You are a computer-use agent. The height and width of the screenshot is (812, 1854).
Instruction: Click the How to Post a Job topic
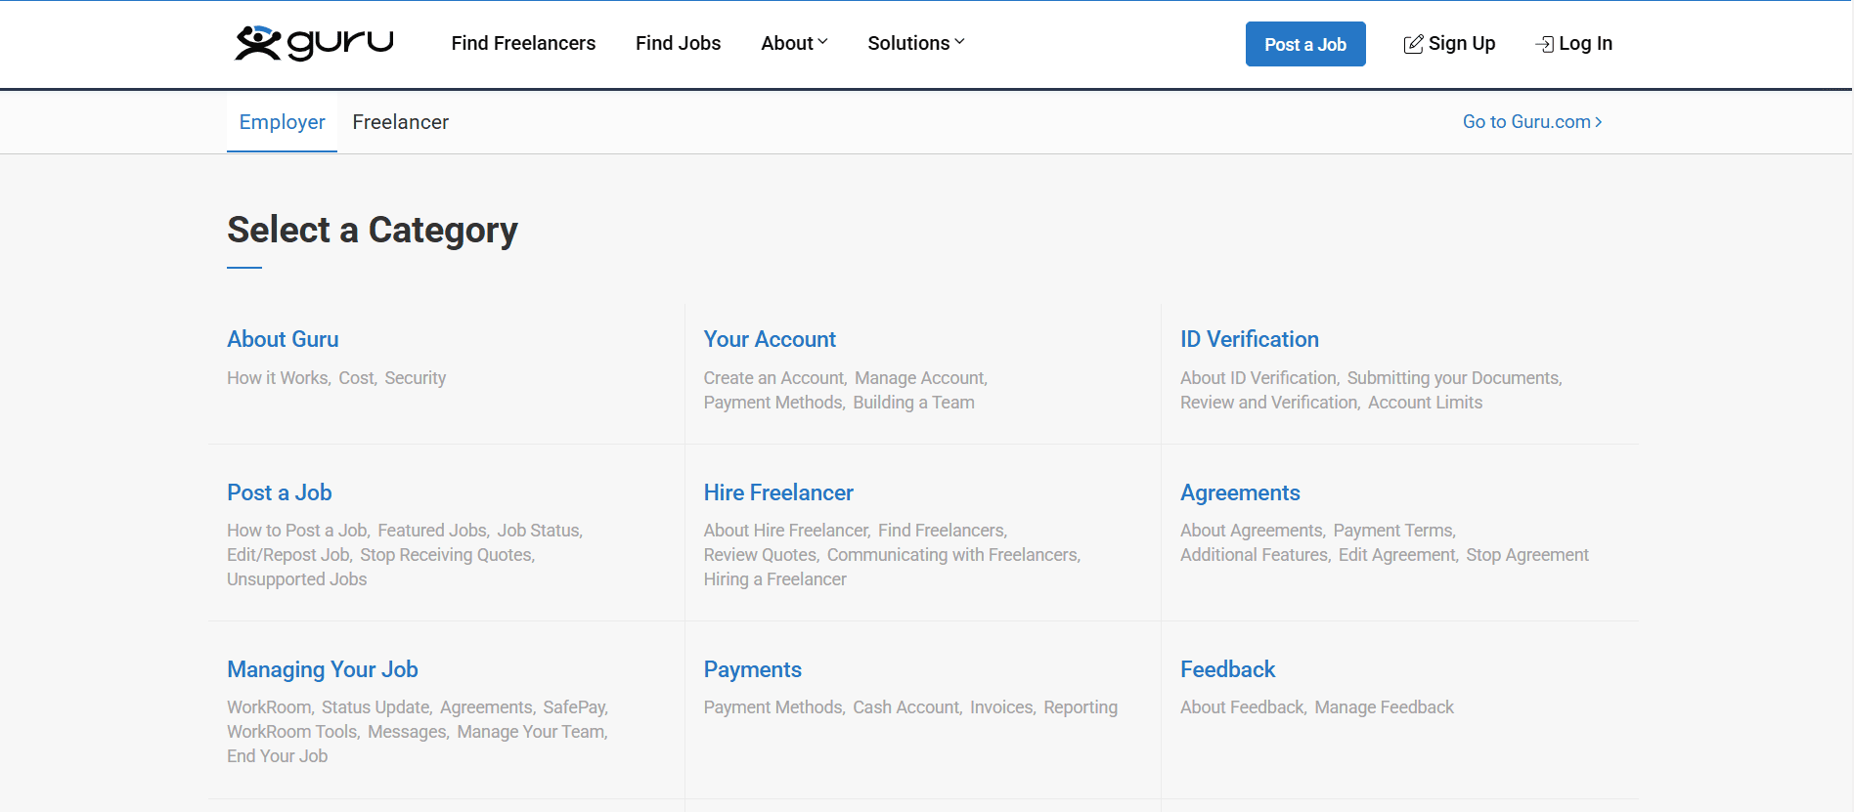[x=296, y=531]
